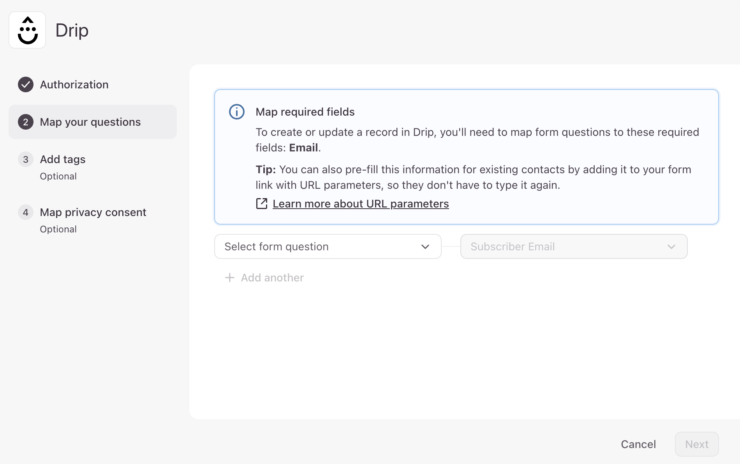Open the Subscriber Email dropdown

(x=574, y=246)
